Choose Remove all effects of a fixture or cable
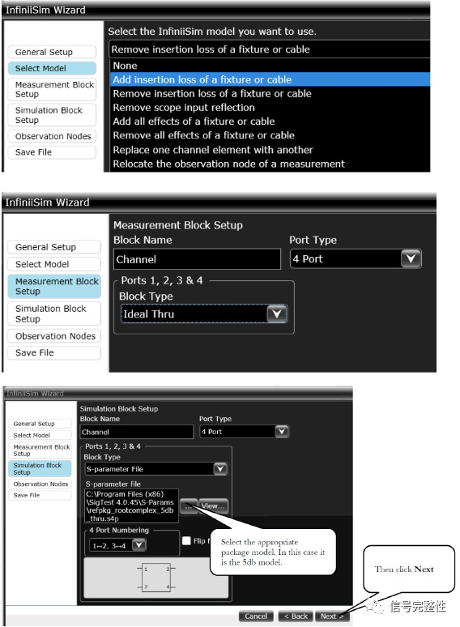 tap(270, 135)
